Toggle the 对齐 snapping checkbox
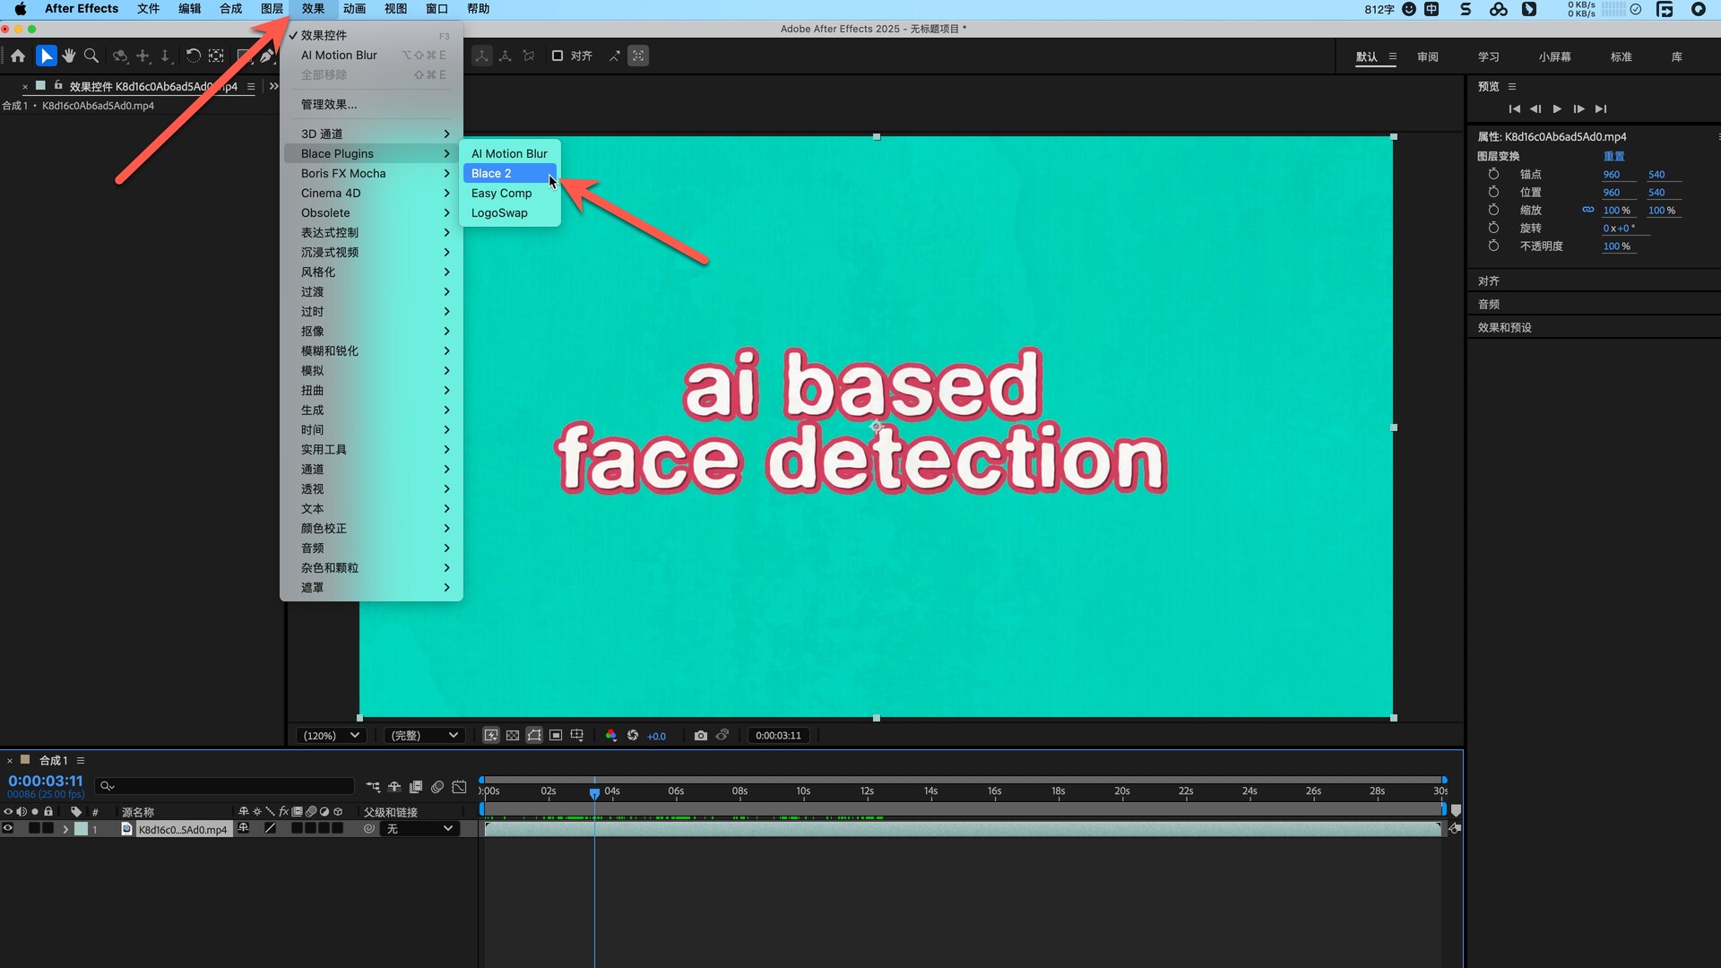 coord(558,56)
